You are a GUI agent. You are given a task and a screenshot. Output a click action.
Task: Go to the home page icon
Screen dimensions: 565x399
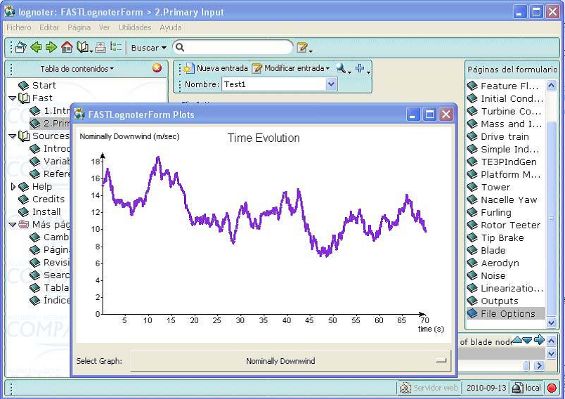point(67,48)
